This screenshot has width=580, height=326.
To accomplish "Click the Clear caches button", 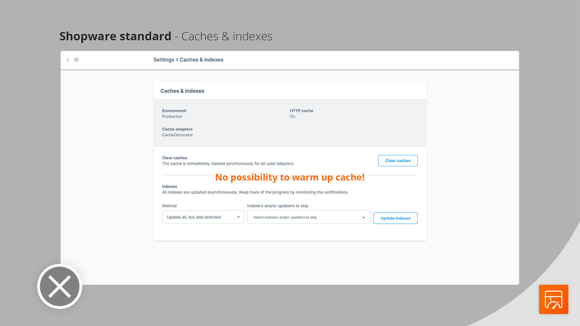I will click(398, 161).
